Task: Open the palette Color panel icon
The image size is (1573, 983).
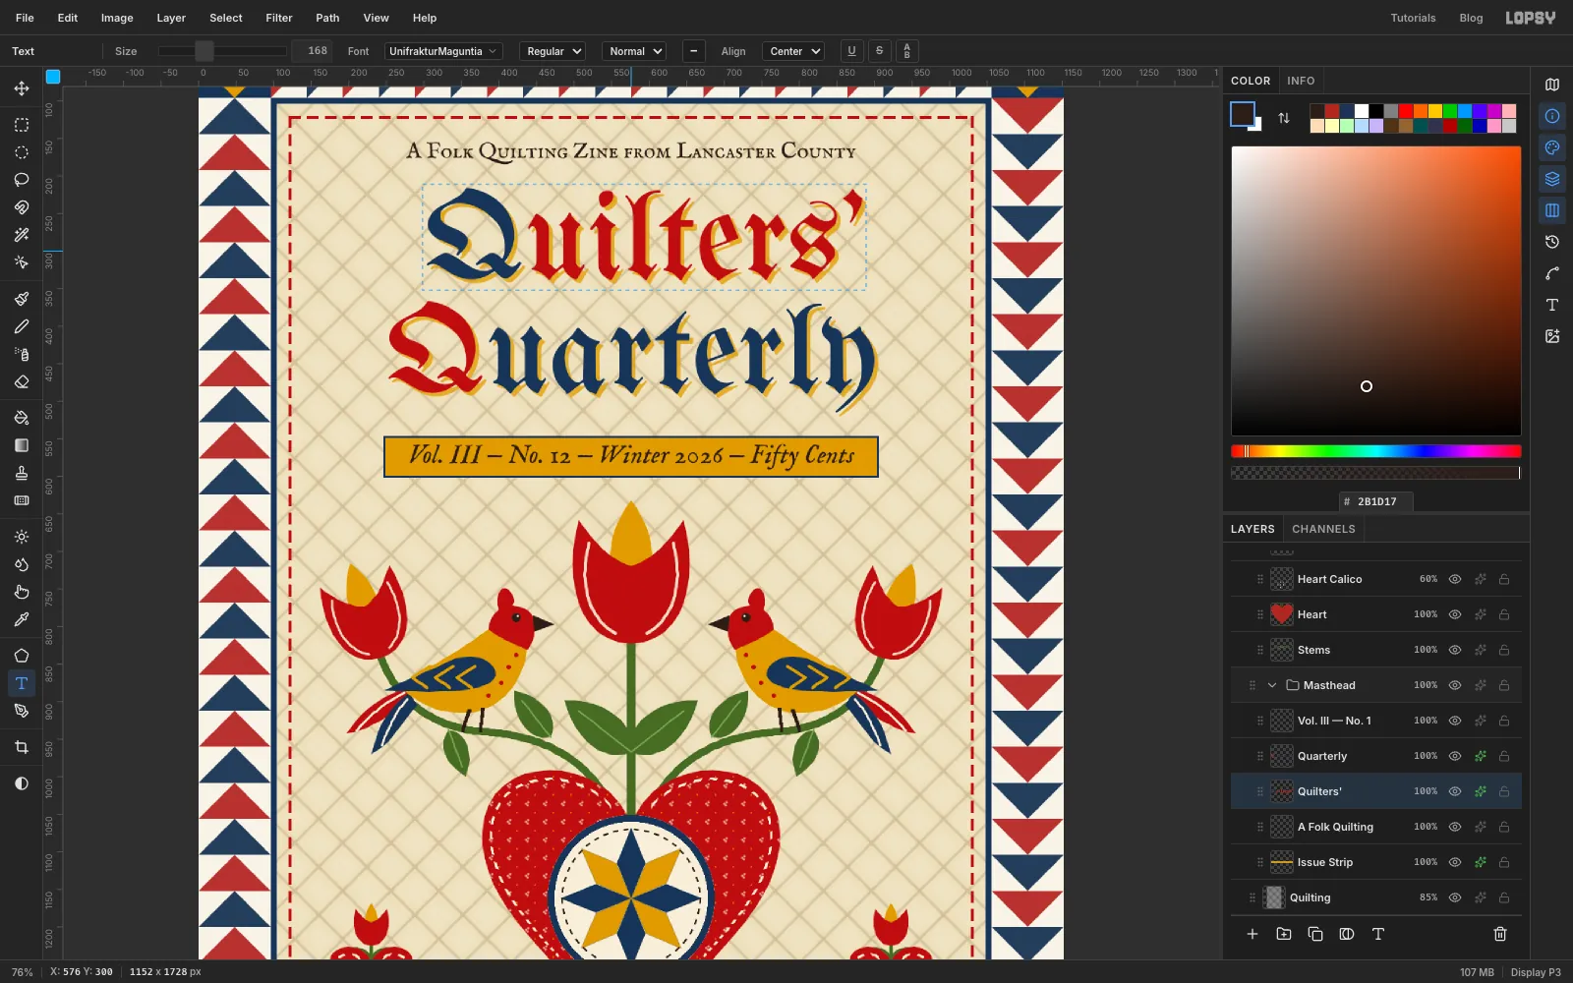Action: pos(1552,147)
